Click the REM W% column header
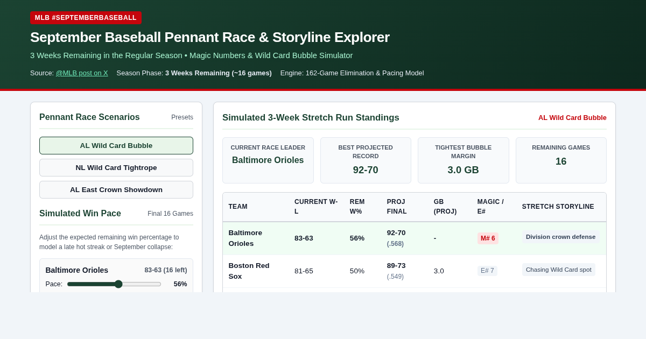Image resolution: width=646 pixels, height=339 pixels. [357, 207]
